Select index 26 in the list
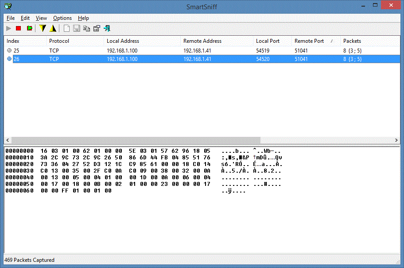Image resolution: width=404 pixels, height=268 pixels. (16, 59)
